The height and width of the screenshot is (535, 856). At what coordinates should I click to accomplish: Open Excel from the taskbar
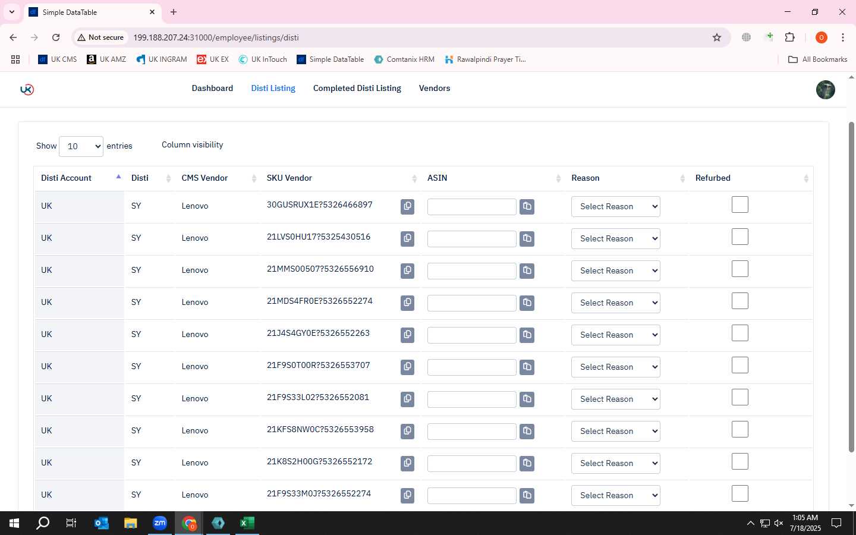point(247,523)
